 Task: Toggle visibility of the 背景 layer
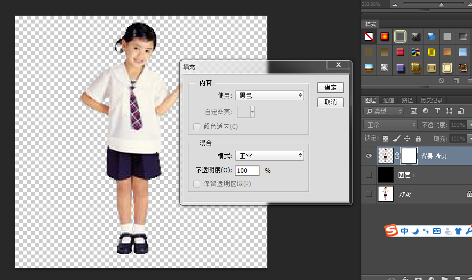pyautogui.click(x=369, y=194)
